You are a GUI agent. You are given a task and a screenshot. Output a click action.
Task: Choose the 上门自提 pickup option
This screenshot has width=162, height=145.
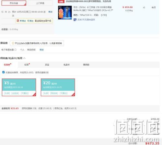point(40,3)
